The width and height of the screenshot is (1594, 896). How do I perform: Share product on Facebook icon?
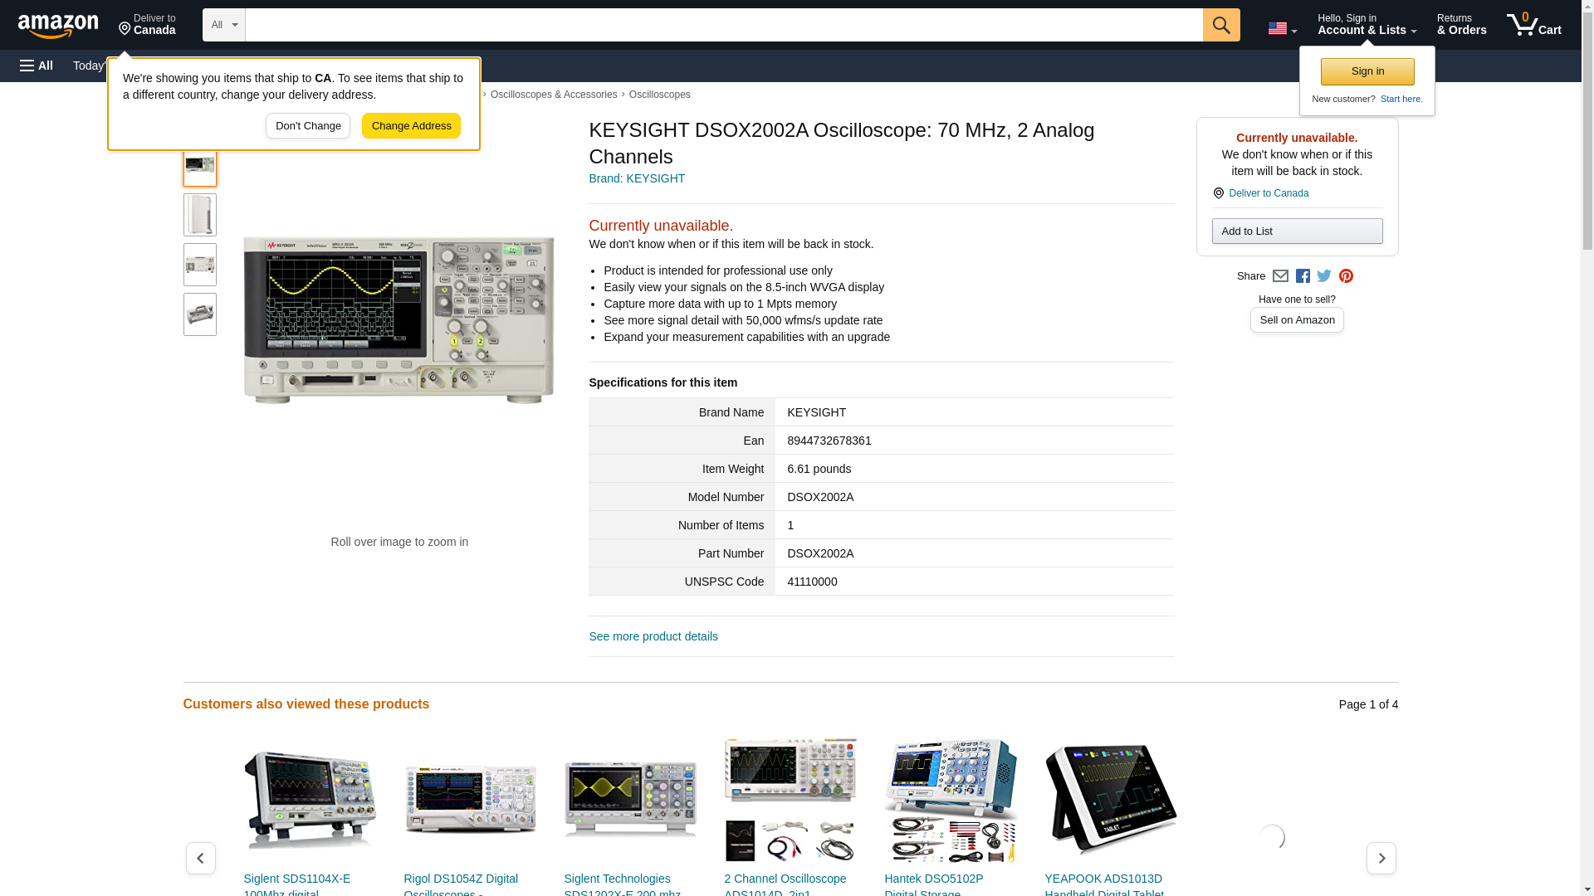click(x=1303, y=276)
